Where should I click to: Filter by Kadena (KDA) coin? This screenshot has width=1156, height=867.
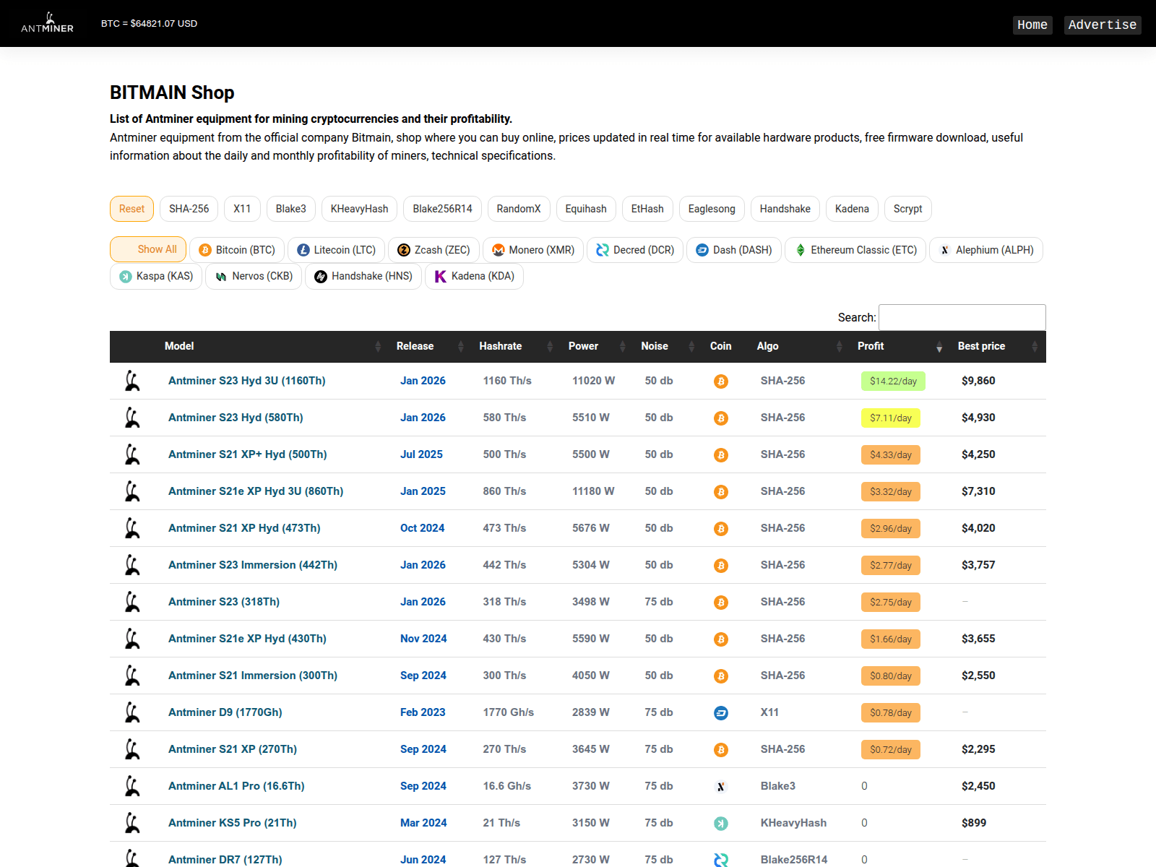(x=474, y=276)
